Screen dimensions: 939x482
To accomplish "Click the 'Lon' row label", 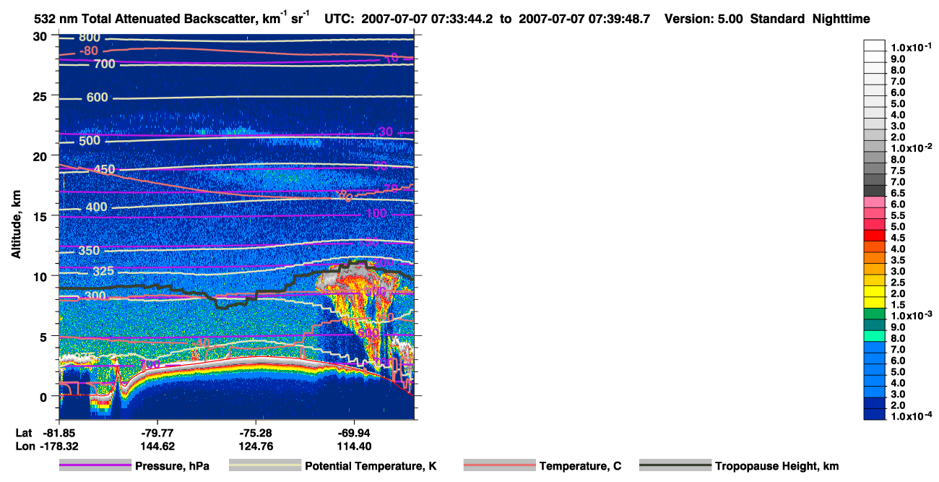I will pyautogui.click(x=24, y=446).
